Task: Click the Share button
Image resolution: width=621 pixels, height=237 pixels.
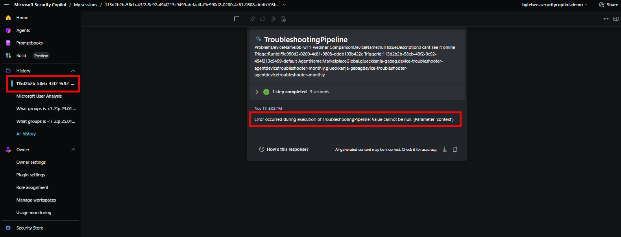Action: (608, 5)
